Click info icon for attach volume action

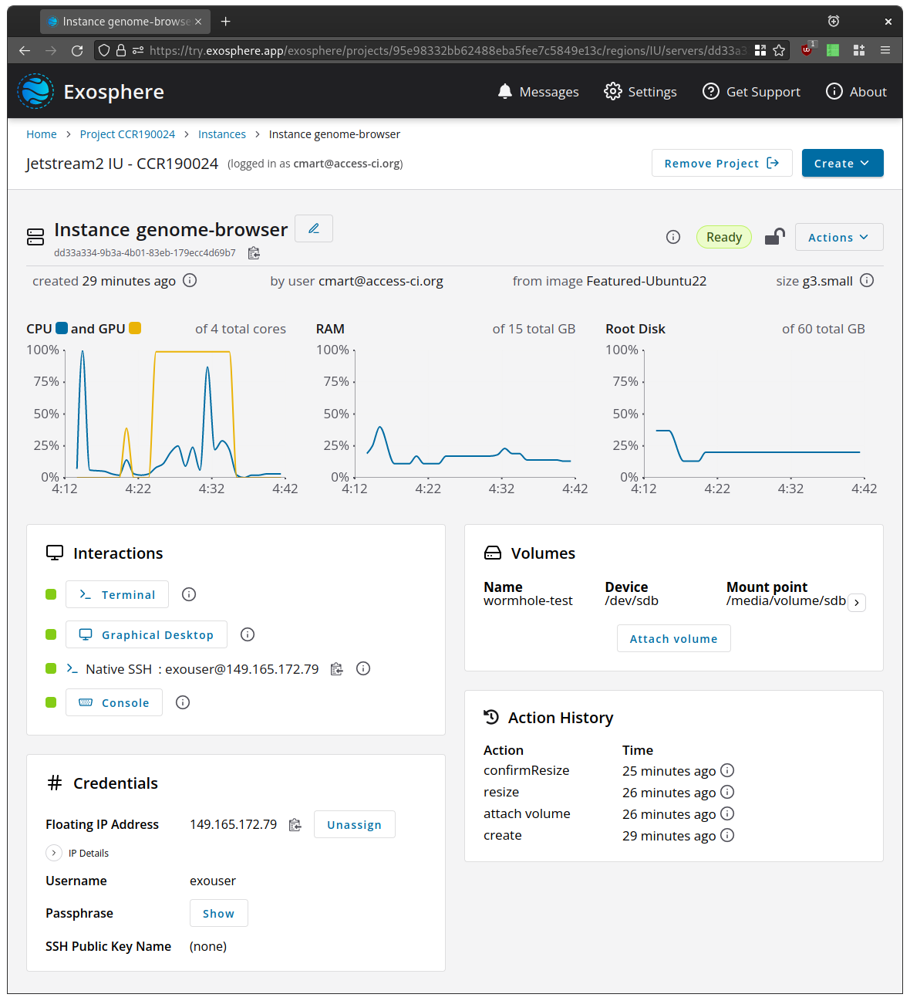tap(727, 813)
